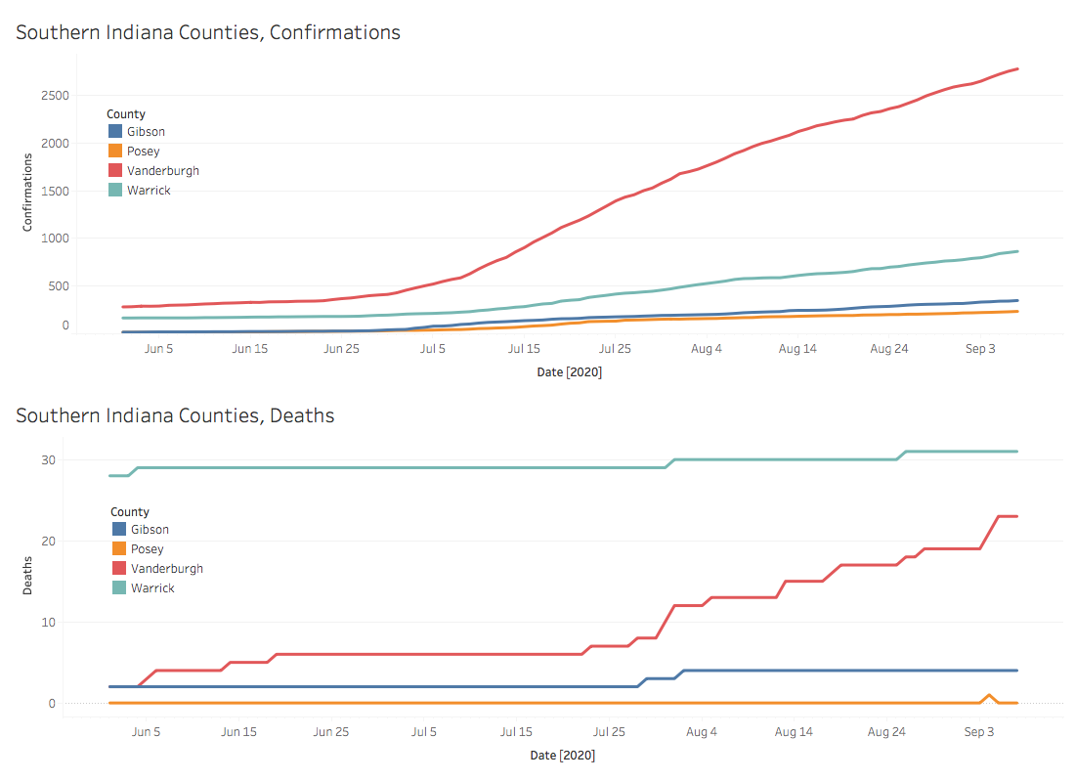Image resolution: width=1075 pixels, height=782 pixels.
Task: Click 'Jul 15' tick on Deaths date axis
Action: [516, 732]
